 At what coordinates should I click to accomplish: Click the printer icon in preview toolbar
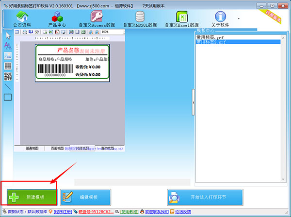coord(25,32)
